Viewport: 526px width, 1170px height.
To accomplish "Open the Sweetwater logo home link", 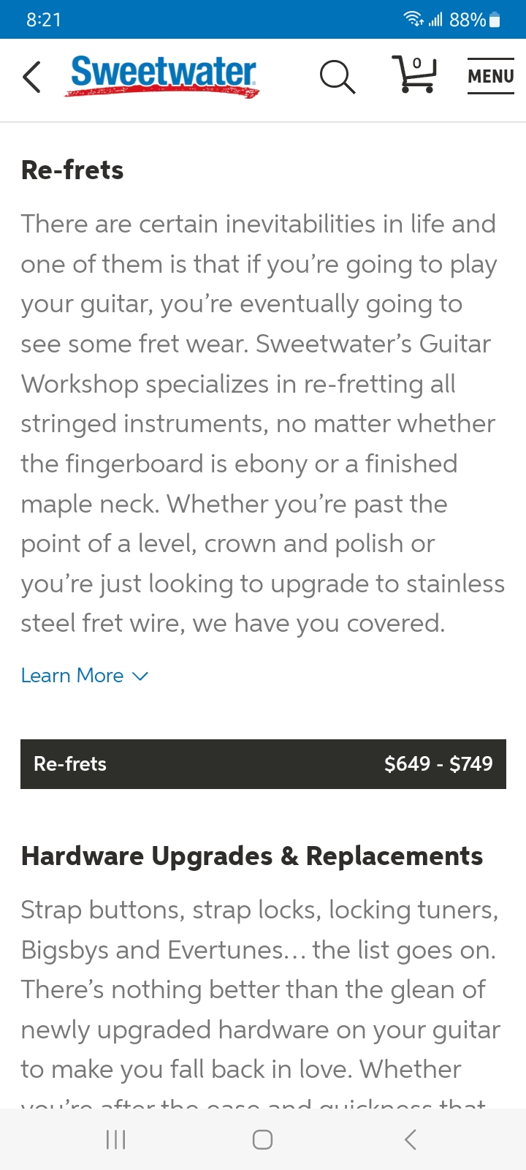I will (x=163, y=75).
